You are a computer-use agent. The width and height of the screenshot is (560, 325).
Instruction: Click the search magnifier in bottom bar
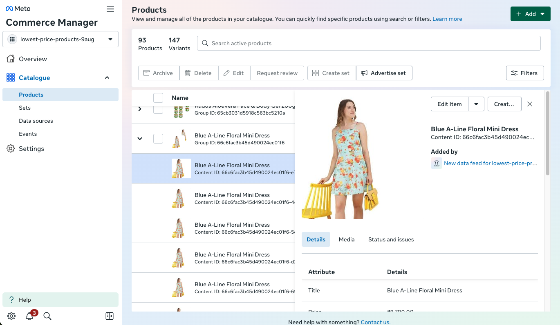pos(47,316)
